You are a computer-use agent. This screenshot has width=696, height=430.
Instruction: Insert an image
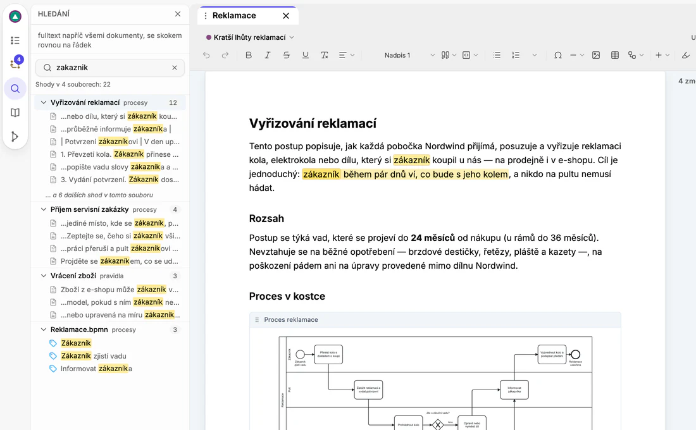(x=596, y=55)
